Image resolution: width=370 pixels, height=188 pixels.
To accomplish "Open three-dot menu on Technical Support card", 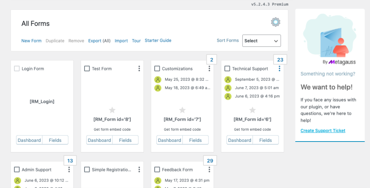I will coord(279,68).
